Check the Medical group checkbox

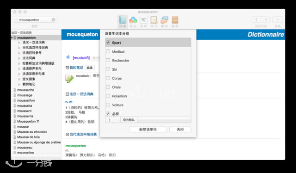tap(108, 51)
